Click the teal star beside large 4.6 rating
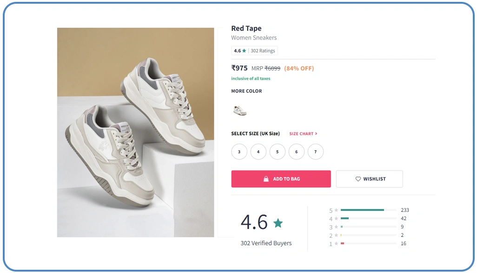The width and height of the screenshot is (477, 273). coord(278,223)
